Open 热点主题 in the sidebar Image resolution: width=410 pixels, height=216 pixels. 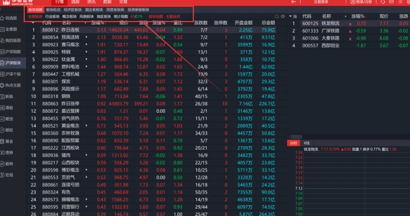[x=10, y=85]
